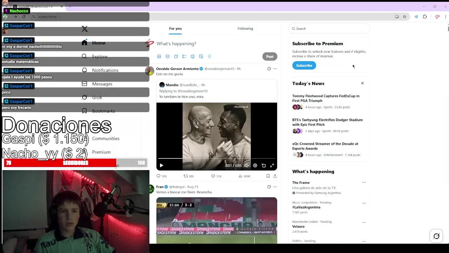Add a GIF to the post
Screen dimensions: 449x253
tap(167, 57)
